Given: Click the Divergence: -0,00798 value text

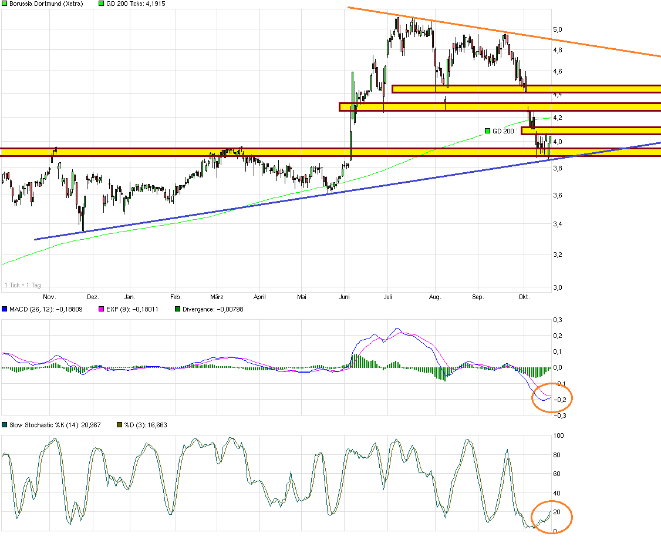Looking at the screenshot, I should click(x=213, y=309).
